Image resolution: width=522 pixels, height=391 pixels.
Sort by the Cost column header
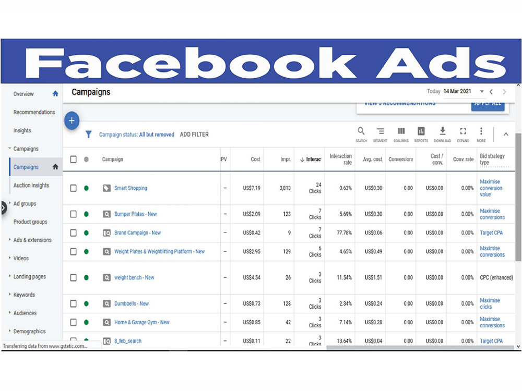click(255, 160)
